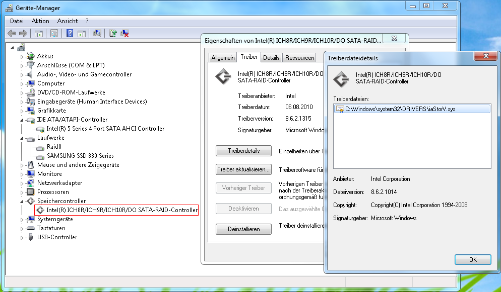Click the Grafikkarte display adapter icon
The width and height of the screenshot is (501, 292).
pos(30,111)
